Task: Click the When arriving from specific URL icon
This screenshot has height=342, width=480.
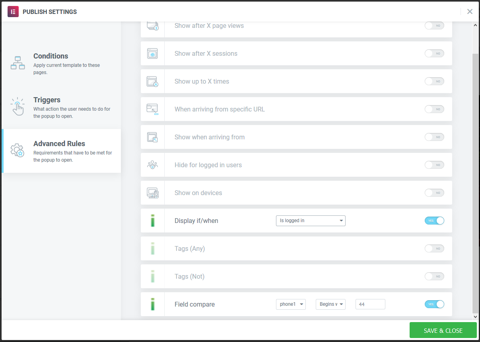Action: pos(152,109)
